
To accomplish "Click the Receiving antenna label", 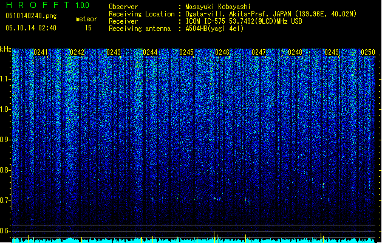I will [x=140, y=29].
